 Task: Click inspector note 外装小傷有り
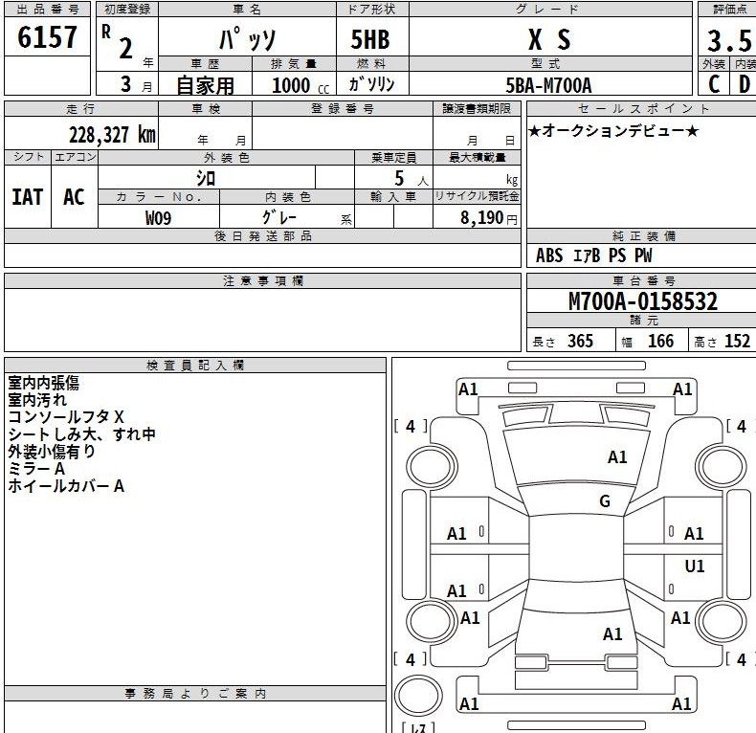(52, 452)
